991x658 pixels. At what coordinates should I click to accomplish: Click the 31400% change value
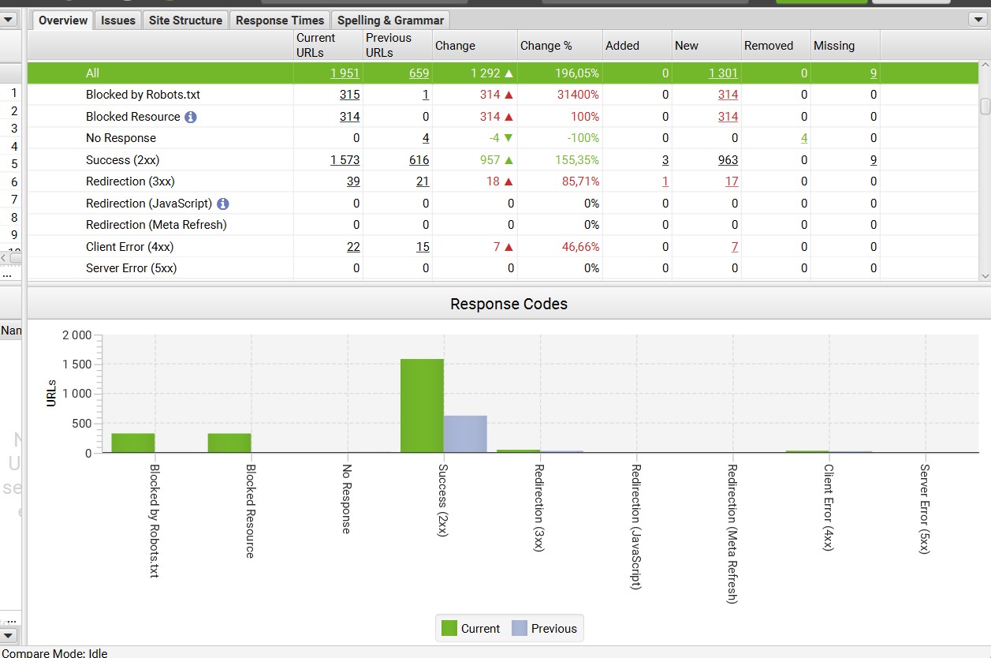tap(578, 95)
